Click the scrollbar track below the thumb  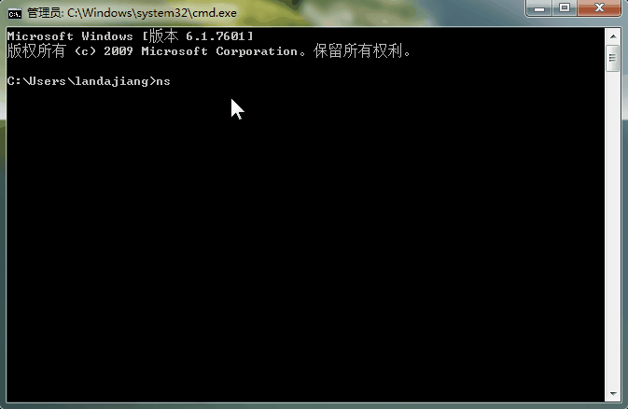coord(613,229)
